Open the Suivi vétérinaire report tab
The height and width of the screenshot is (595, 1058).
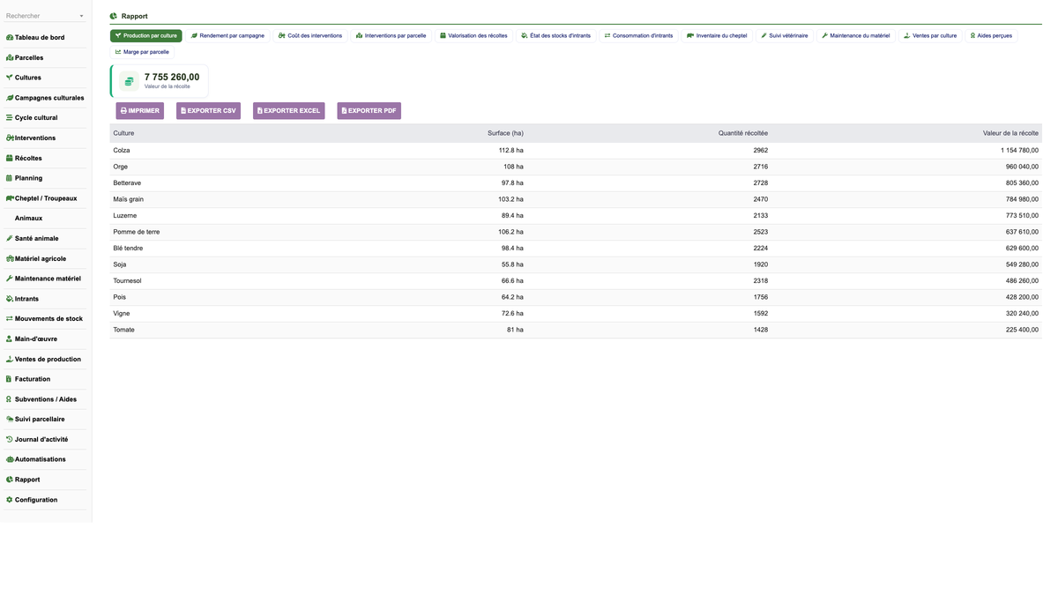click(x=785, y=36)
